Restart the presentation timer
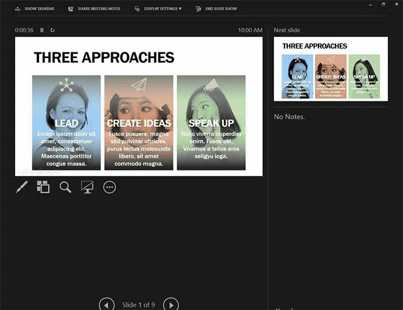The width and height of the screenshot is (403, 310). click(x=53, y=30)
